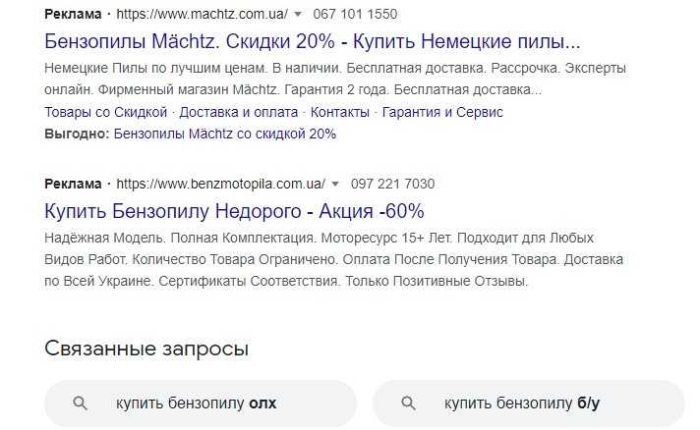The width and height of the screenshot is (700, 430).
Task: Call the phone number 097 221 7030
Action: point(392,184)
